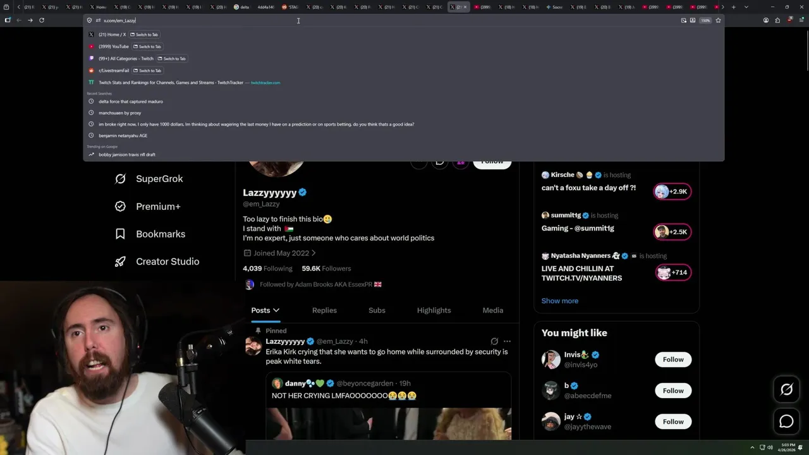
Task: Click the browser back arrow
Action: [x=19, y=20]
